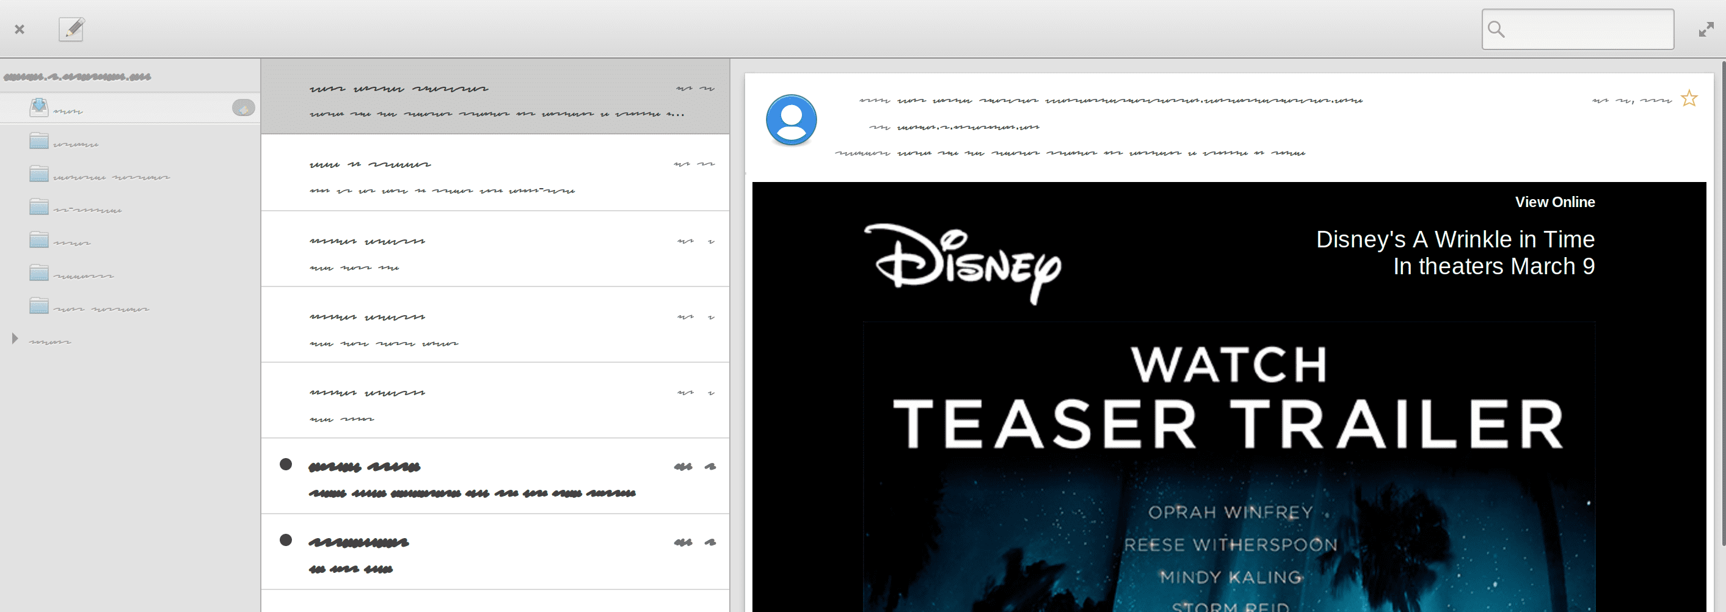1726x612 pixels.
Task: Click the Watch Teaser Trailer poster image
Action: [1229, 467]
